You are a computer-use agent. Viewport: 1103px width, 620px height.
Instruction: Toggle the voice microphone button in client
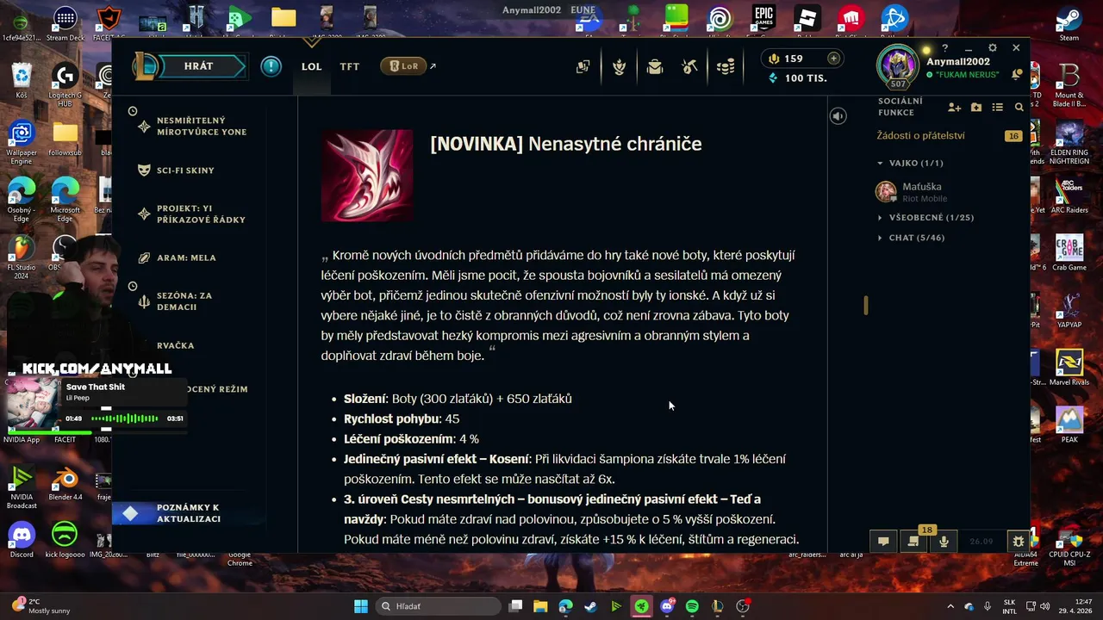pyautogui.click(x=944, y=542)
